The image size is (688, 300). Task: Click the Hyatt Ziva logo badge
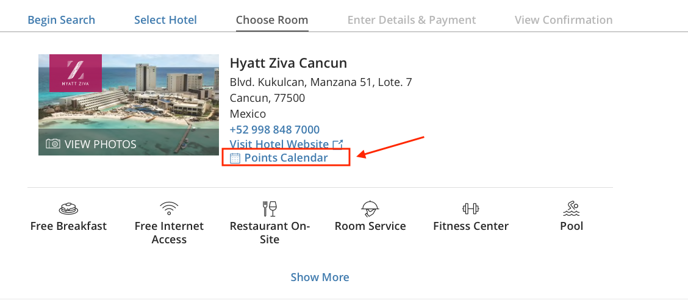[76, 73]
